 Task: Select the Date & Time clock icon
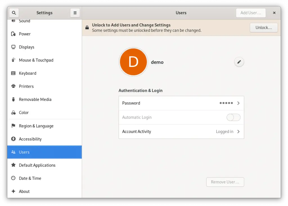(x=13, y=178)
